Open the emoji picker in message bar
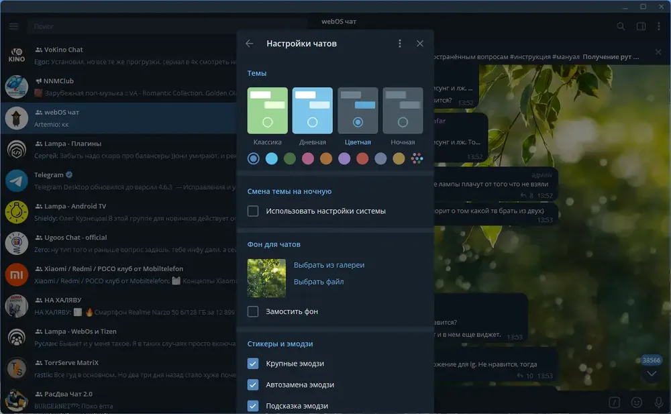The height and width of the screenshot is (414, 671). pos(637,403)
